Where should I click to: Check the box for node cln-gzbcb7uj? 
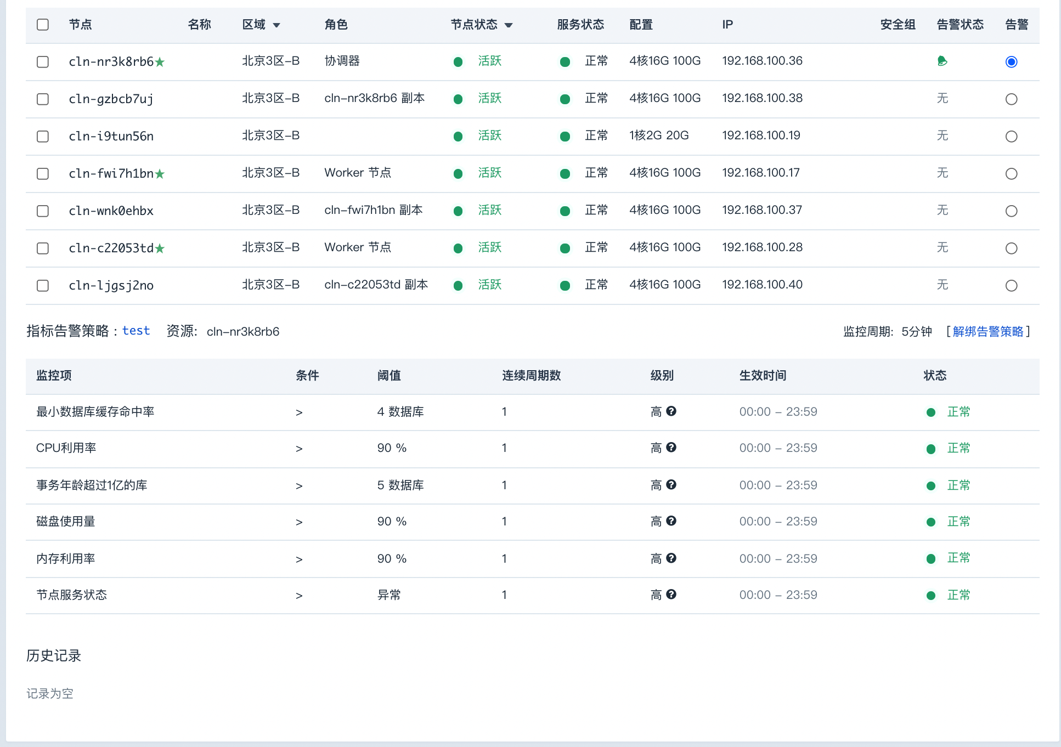43,99
